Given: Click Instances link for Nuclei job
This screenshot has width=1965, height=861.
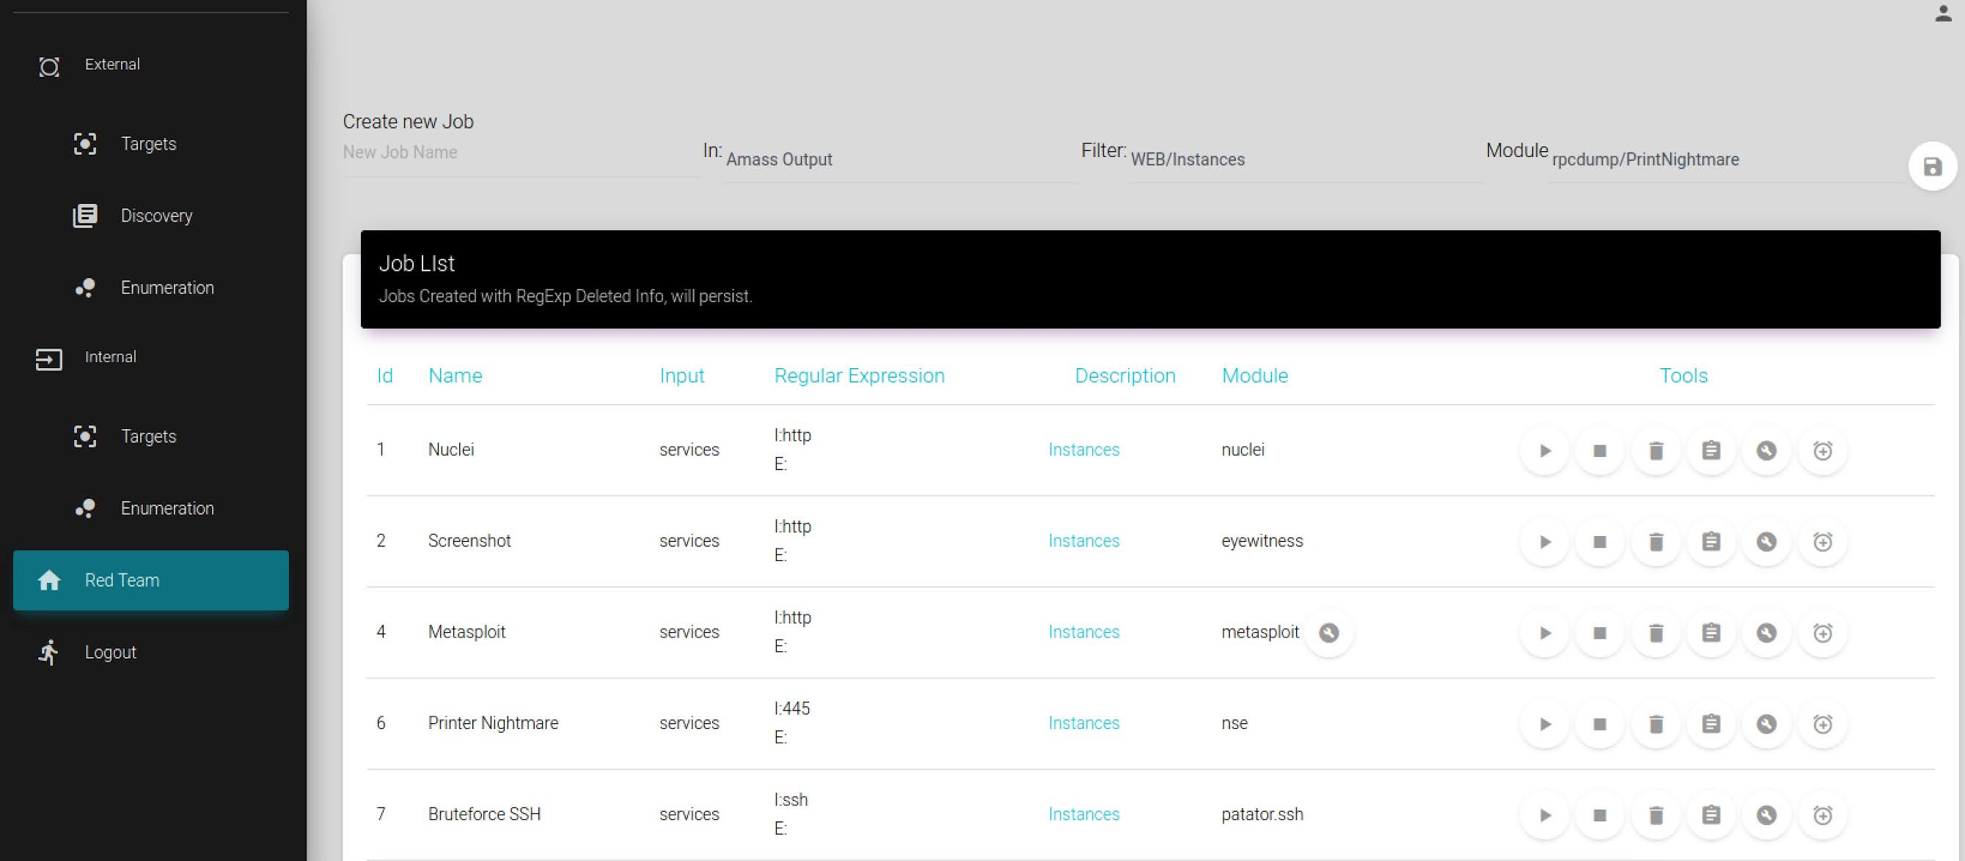Looking at the screenshot, I should point(1083,450).
